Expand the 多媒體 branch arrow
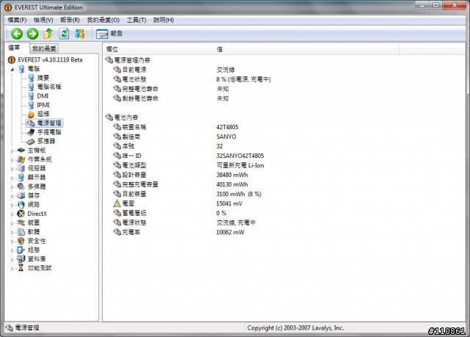This screenshot has height=337, width=470. pyautogui.click(x=12, y=187)
